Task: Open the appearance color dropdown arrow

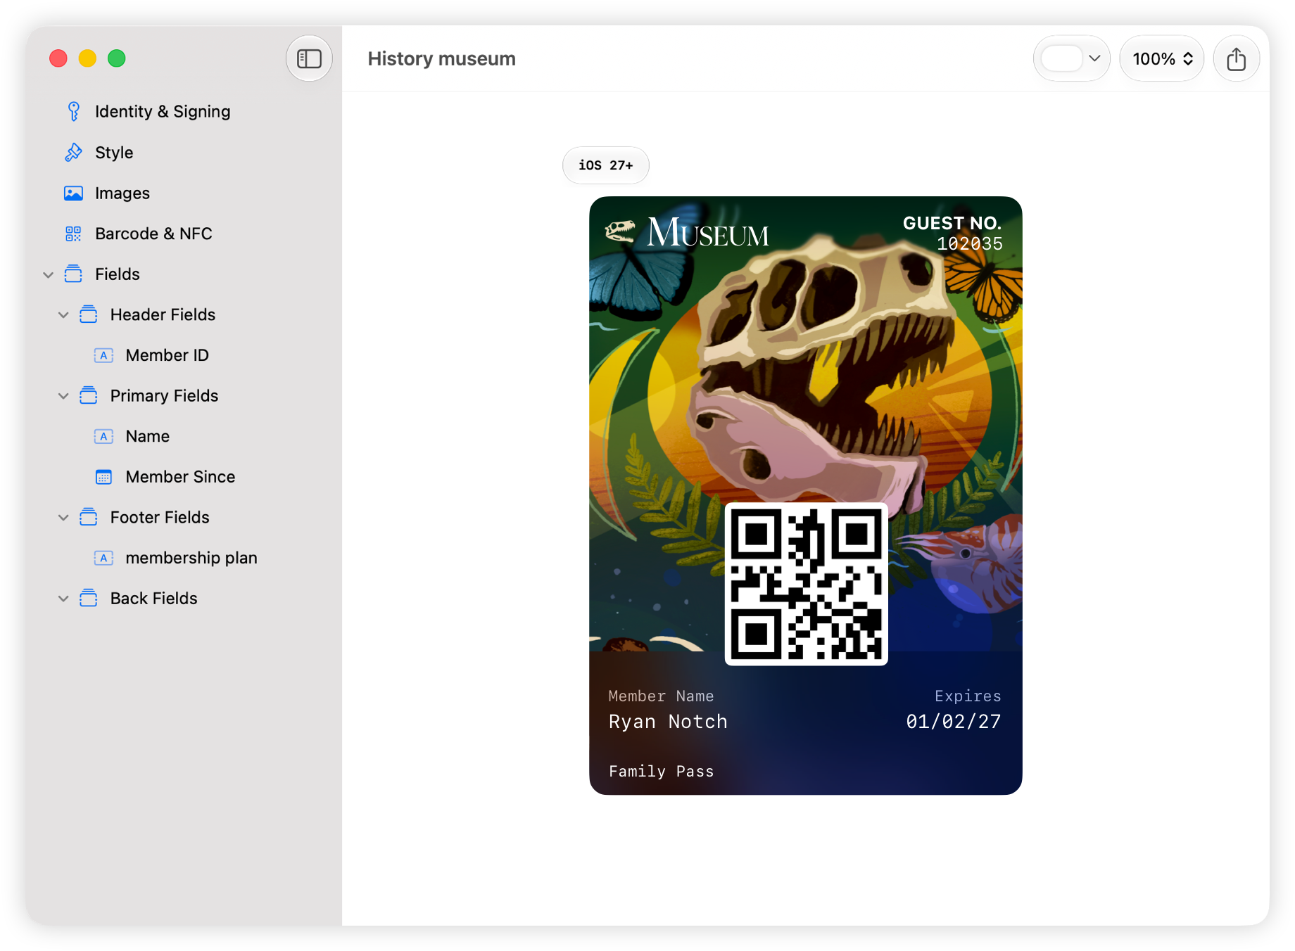Action: (1094, 58)
